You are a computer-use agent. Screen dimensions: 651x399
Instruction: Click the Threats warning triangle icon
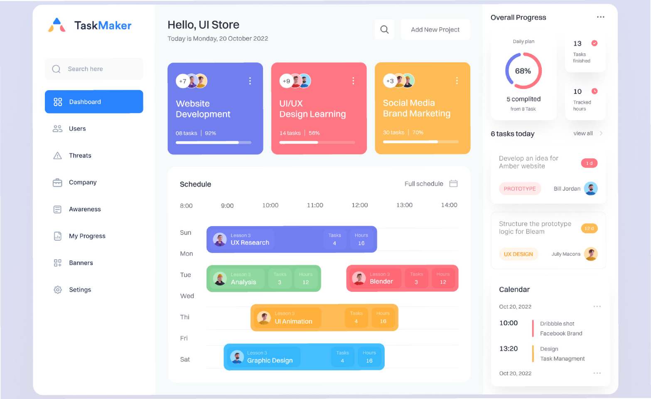click(x=58, y=155)
